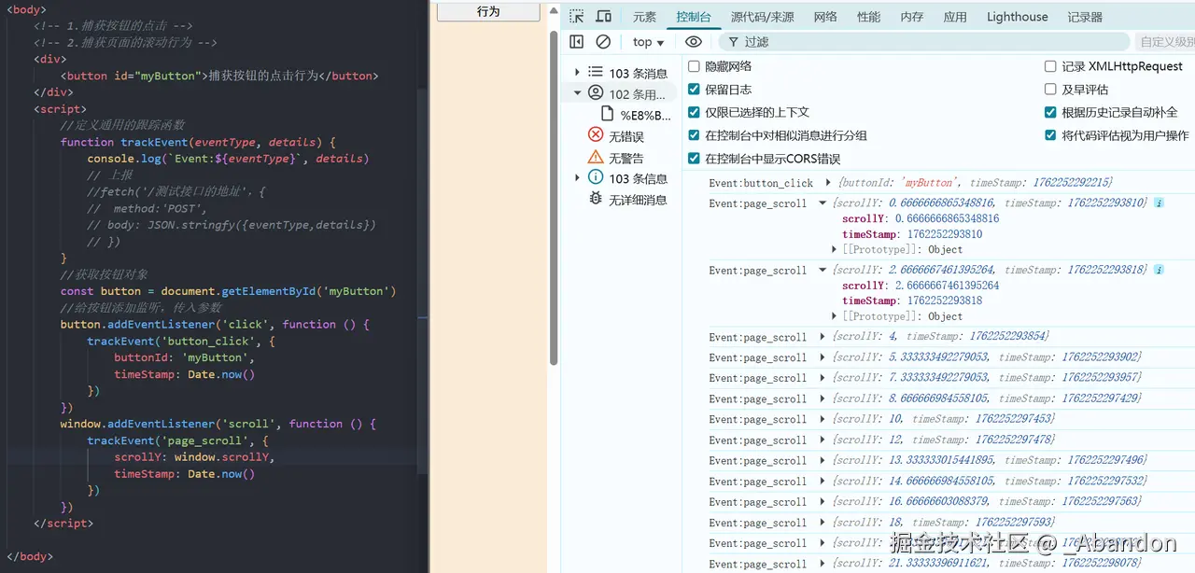Screen dimensions: 1195x573
Task: Toggle 在控制台中对相似消息进行分组 checkbox
Action: pos(694,135)
